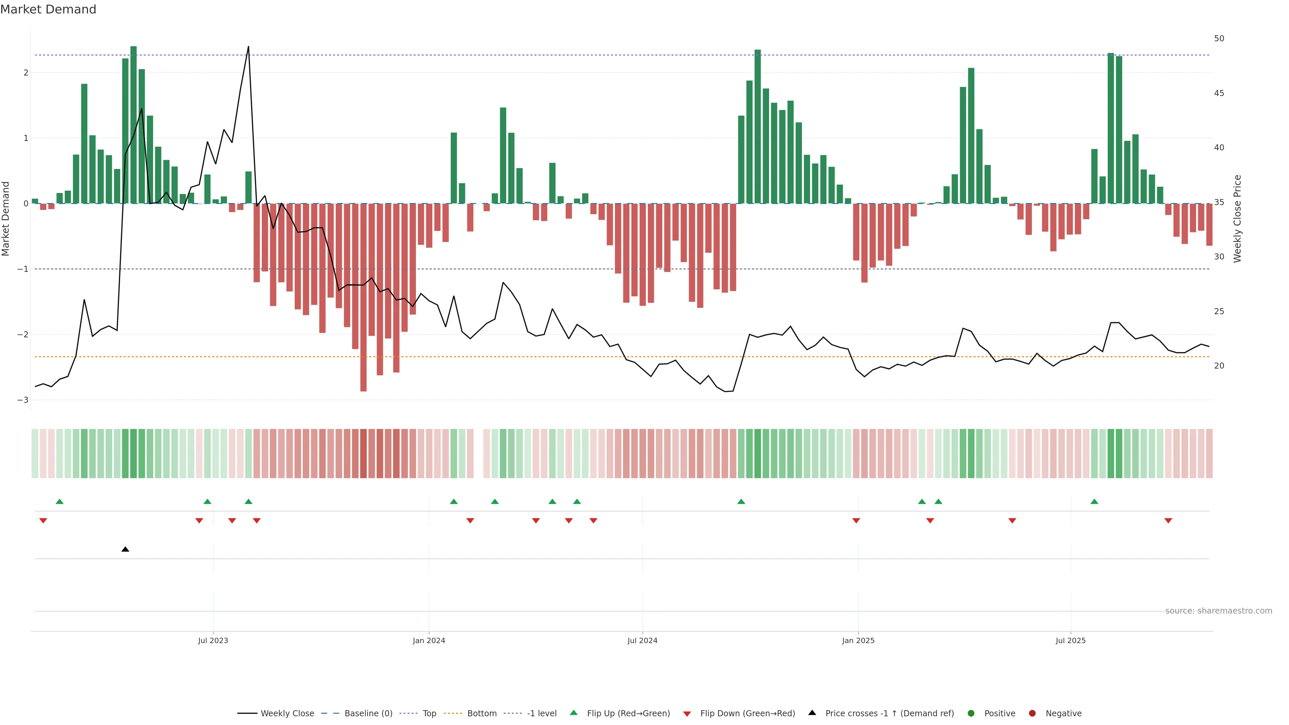The height and width of the screenshot is (725, 1289).
Task: Click the black price-crosses triangle marker
Action: (x=125, y=549)
